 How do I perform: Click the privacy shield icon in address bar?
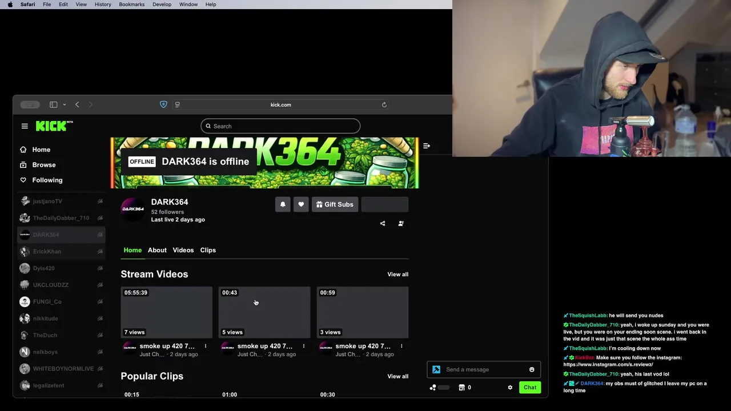163,104
